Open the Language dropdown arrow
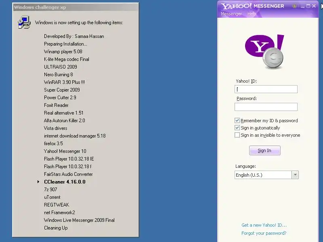This screenshot has height=242, width=323. 295,175
